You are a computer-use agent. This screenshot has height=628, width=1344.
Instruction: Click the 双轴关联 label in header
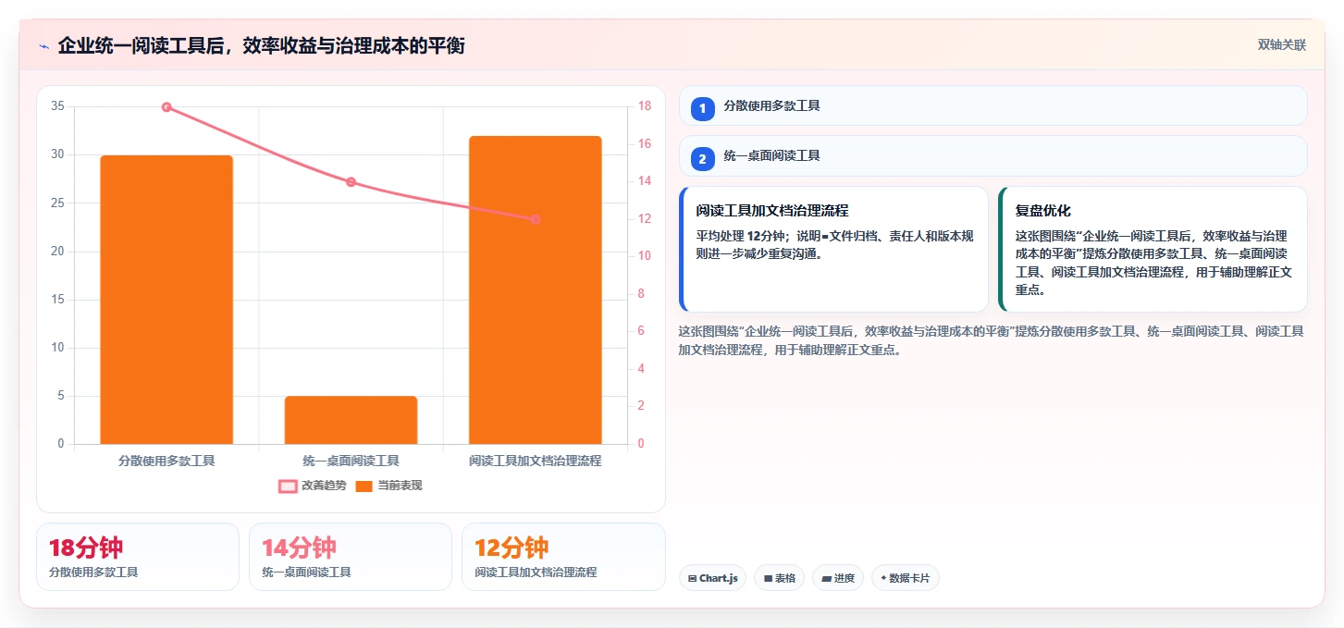tap(1281, 44)
